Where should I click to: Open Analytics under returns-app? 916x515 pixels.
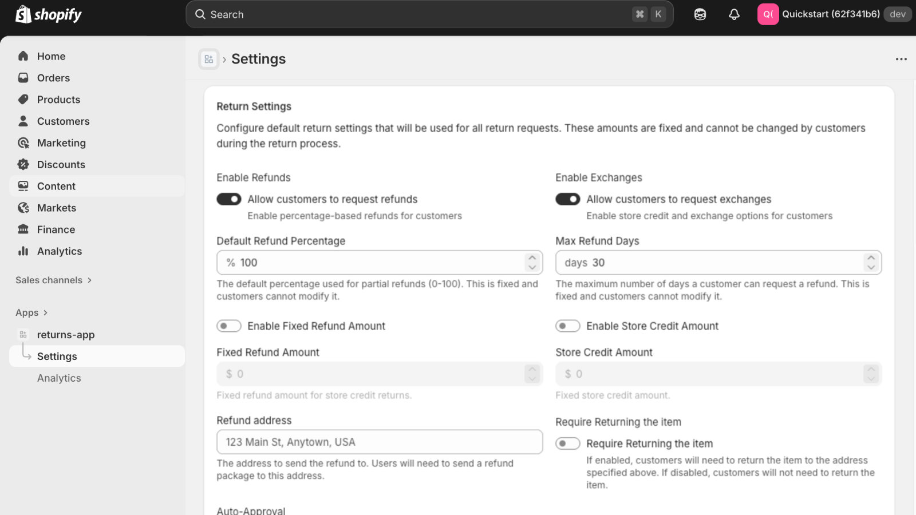coord(59,378)
